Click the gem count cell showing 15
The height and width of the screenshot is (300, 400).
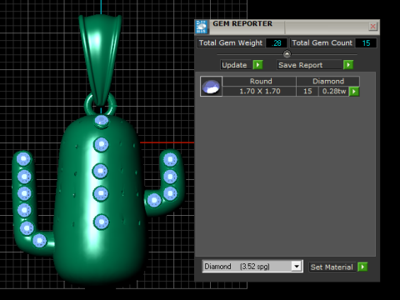click(307, 91)
